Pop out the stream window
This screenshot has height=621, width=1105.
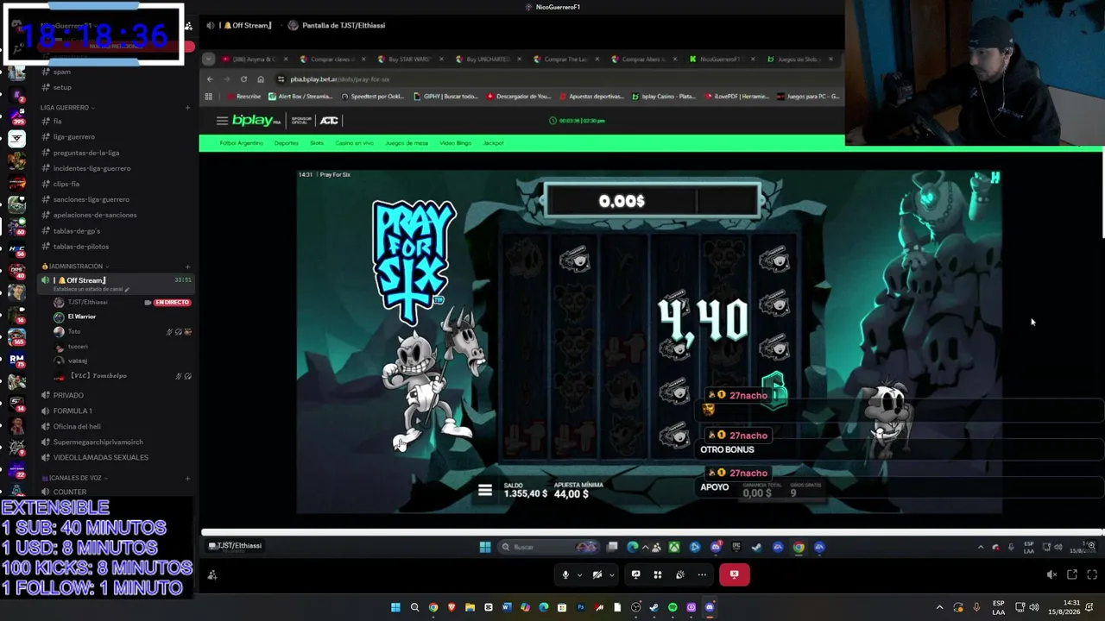click(1072, 574)
